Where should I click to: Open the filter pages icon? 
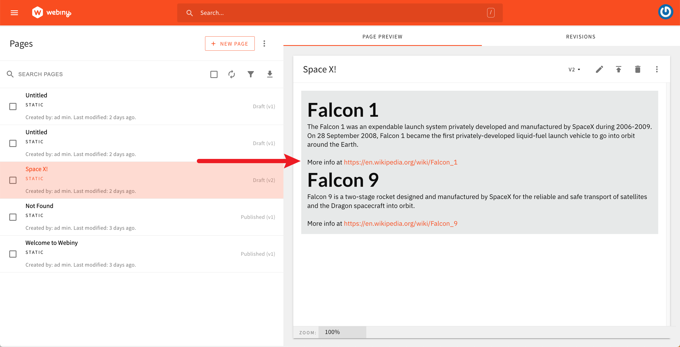point(250,74)
